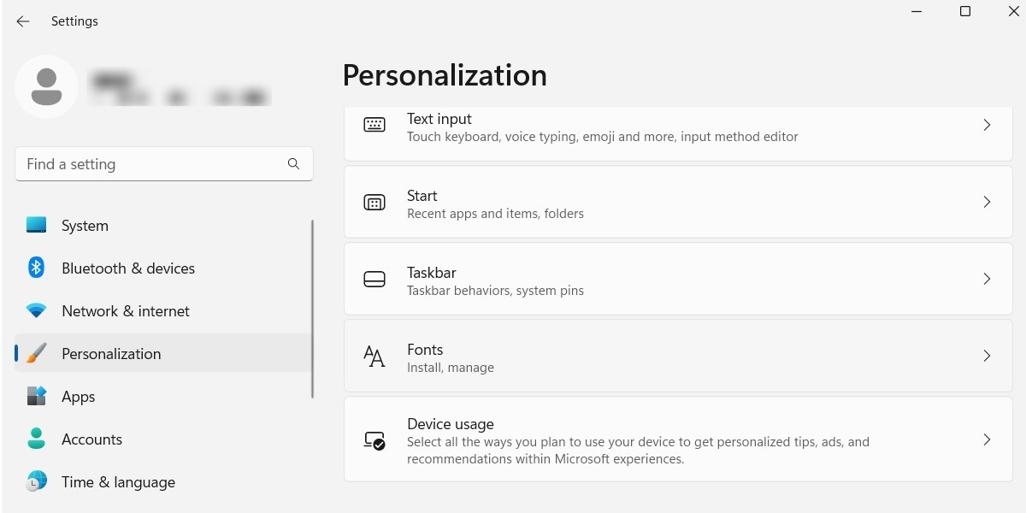This screenshot has height=513, width=1026.
Task: Select the Text input keyboard icon
Action: click(374, 124)
